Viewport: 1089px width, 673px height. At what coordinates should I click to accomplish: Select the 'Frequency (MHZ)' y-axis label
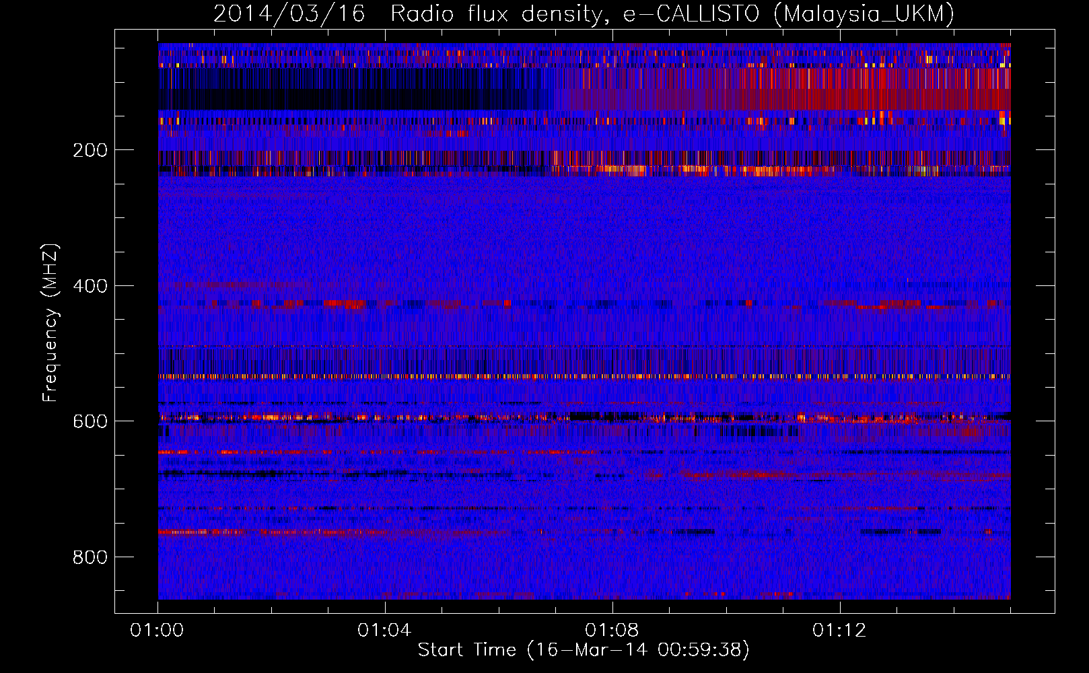tap(50, 322)
